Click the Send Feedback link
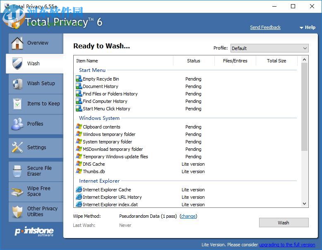Viewport: 322px width, 250px height. pos(265,27)
